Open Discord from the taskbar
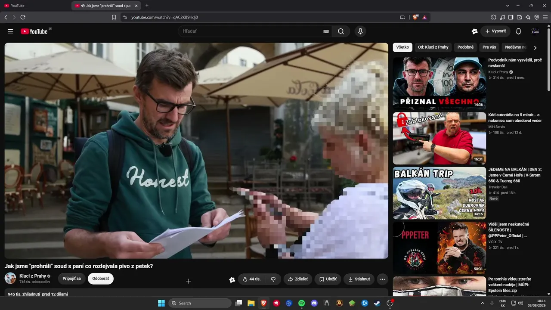 pos(314,303)
